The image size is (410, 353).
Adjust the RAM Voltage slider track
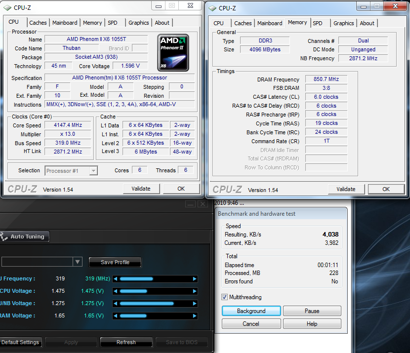coord(155,315)
